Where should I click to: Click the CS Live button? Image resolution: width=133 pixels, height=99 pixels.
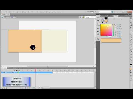[115, 12]
